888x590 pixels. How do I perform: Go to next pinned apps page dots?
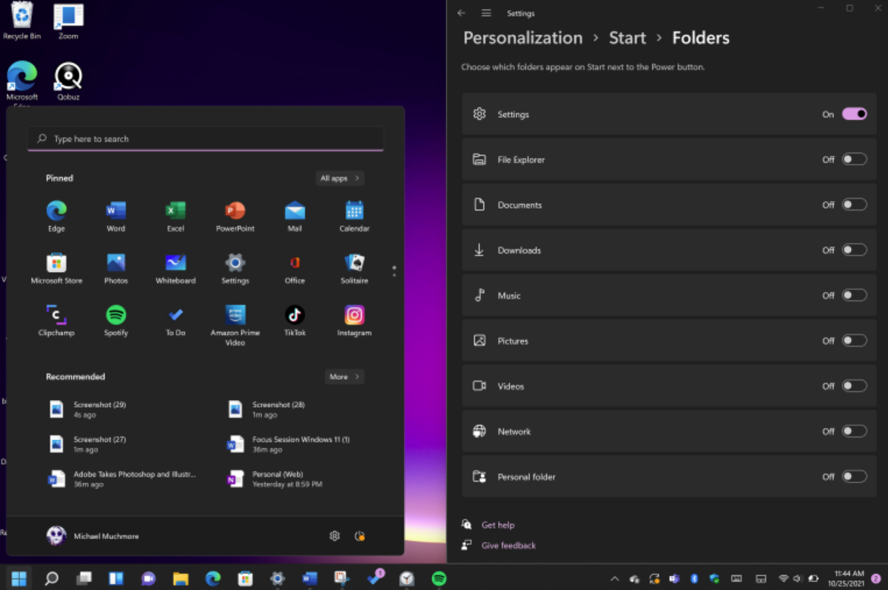[394, 271]
